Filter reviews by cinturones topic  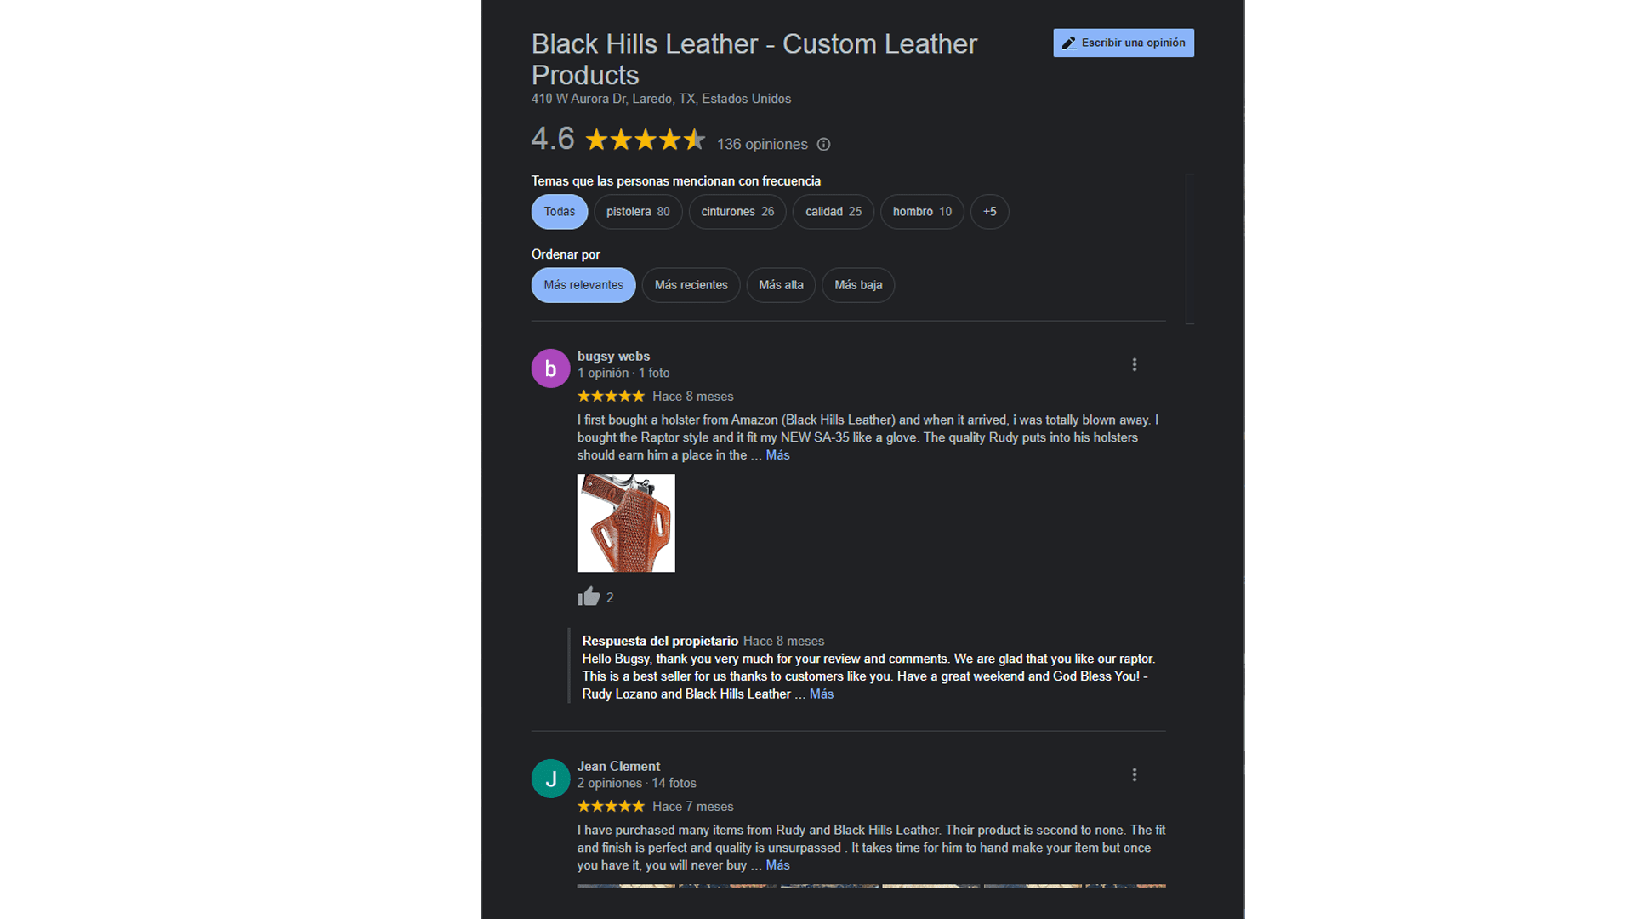pyautogui.click(x=737, y=212)
